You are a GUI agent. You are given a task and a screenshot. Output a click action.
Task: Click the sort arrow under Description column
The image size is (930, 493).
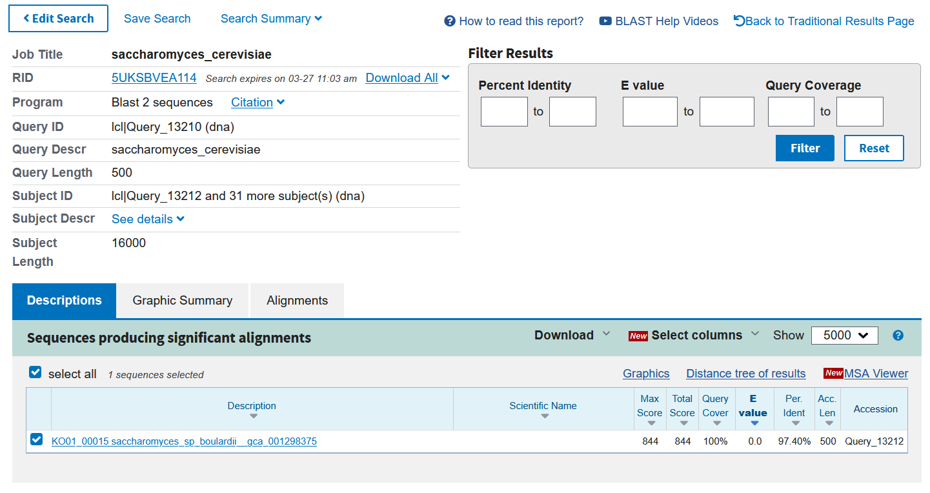tap(253, 416)
